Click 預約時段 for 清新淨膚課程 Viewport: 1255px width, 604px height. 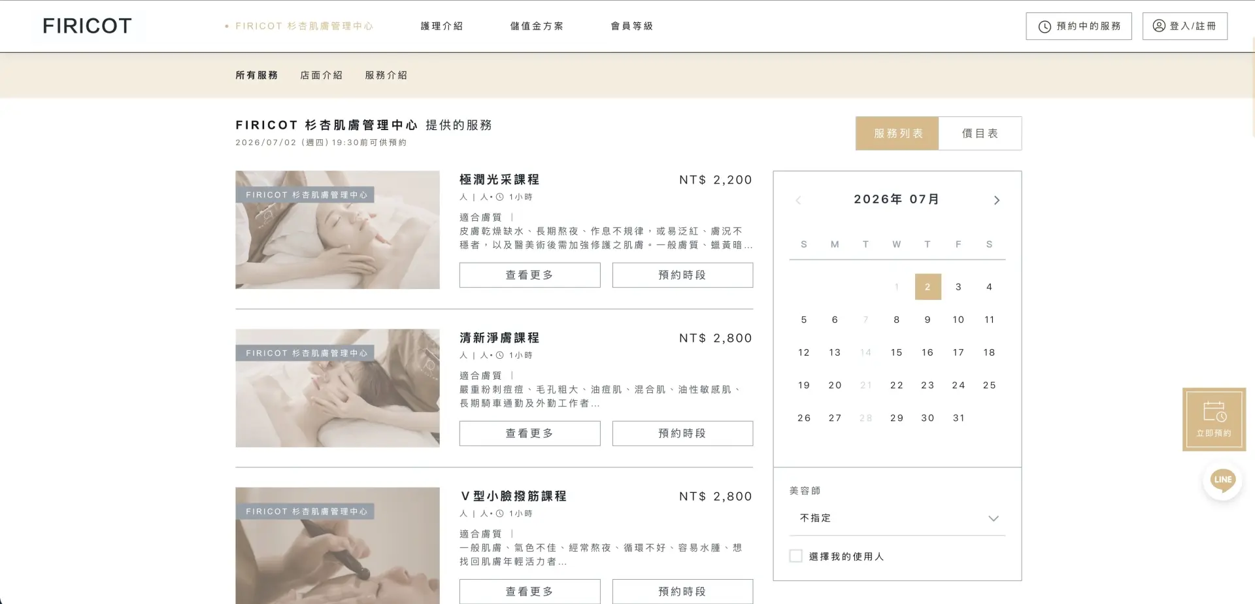click(x=682, y=433)
